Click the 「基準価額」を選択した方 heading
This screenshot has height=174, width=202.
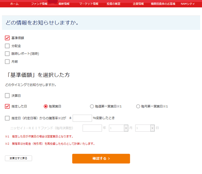38,75
